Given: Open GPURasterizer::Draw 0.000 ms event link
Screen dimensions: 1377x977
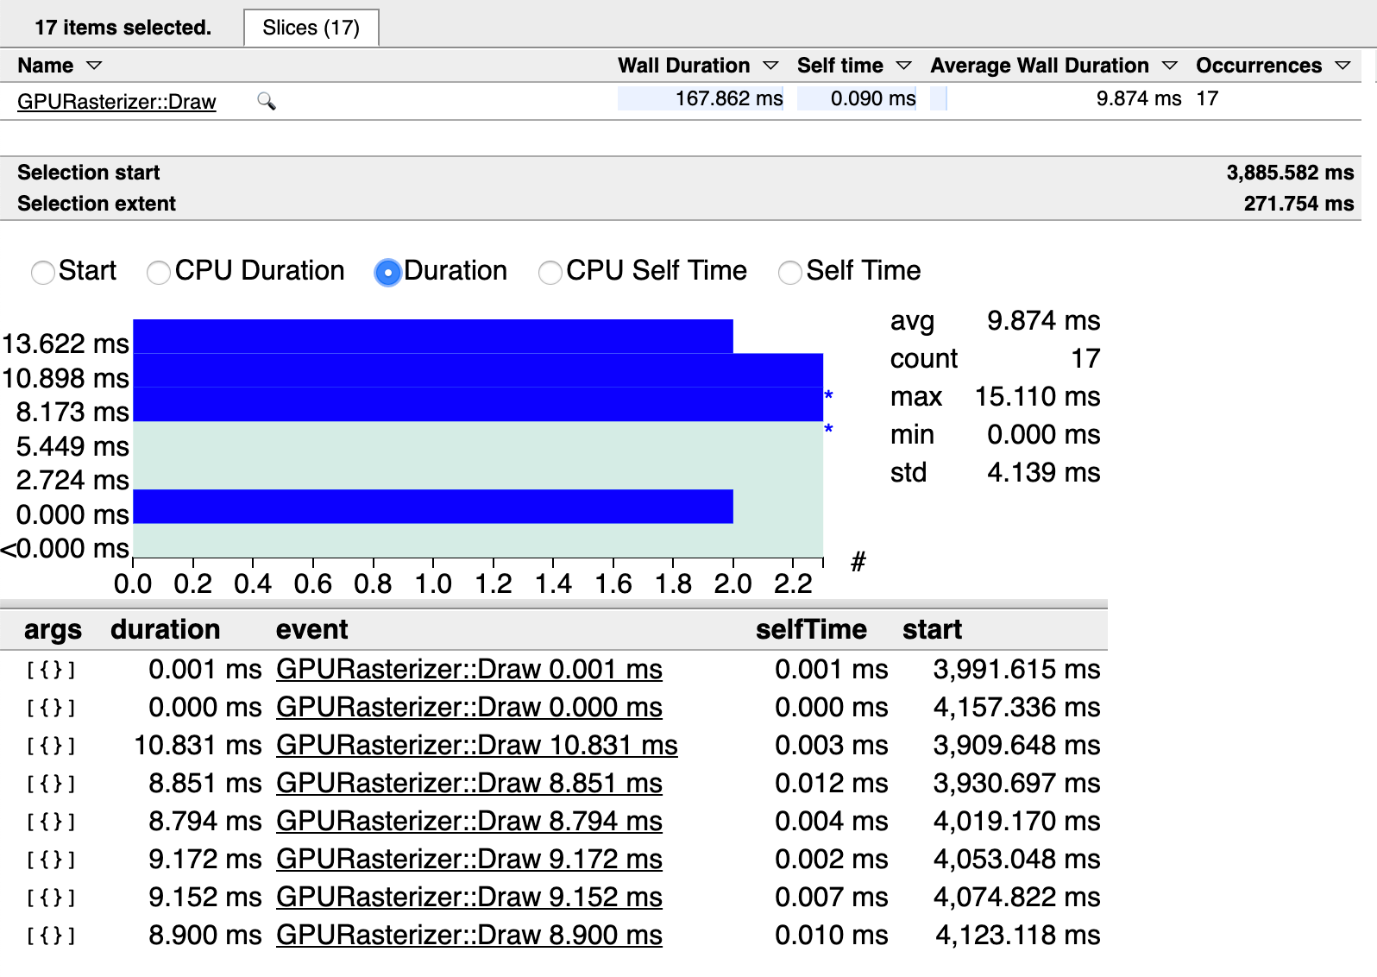Looking at the screenshot, I should pyautogui.click(x=469, y=707).
